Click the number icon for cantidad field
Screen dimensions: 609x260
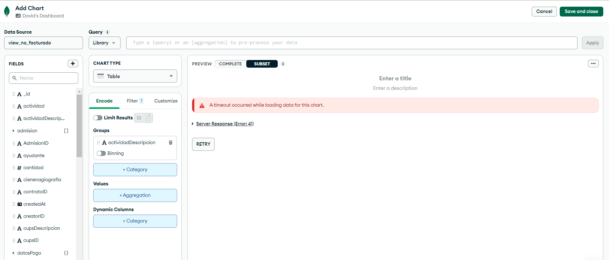coord(19,168)
